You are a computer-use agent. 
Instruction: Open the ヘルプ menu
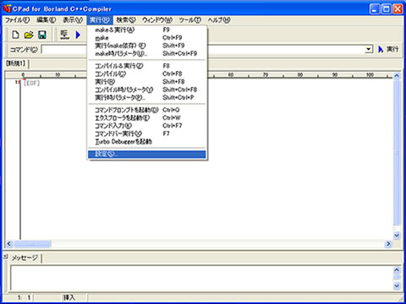click(219, 20)
